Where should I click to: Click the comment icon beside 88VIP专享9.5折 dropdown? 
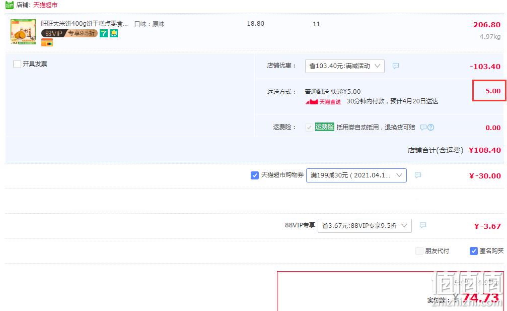coord(422,225)
